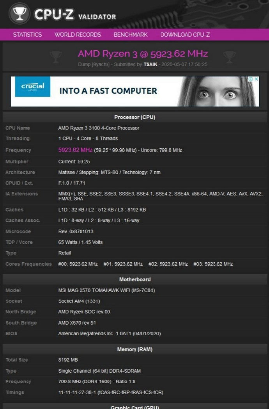
Task: Open the STATISTICS menu item
Action: [27, 35]
